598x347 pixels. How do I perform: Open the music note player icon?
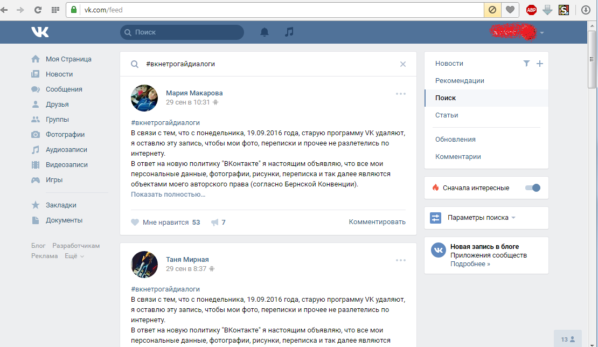tap(289, 32)
